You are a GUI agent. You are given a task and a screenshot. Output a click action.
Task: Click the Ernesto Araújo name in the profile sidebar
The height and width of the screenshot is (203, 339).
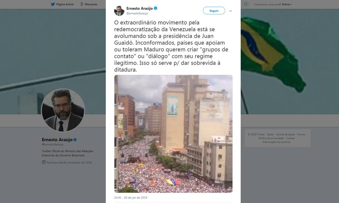point(57,139)
